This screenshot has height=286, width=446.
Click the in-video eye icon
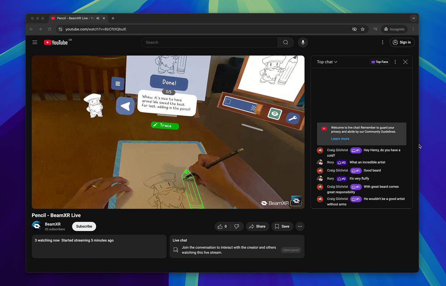[275, 113]
